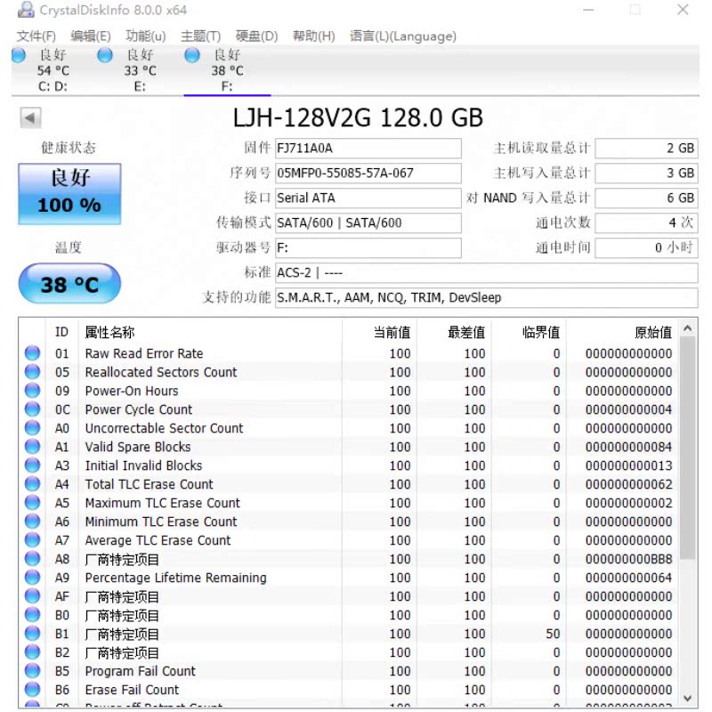Viewport: 712px width, 712px height.
Task: Click the 原始值 column header
Action: point(622,332)
